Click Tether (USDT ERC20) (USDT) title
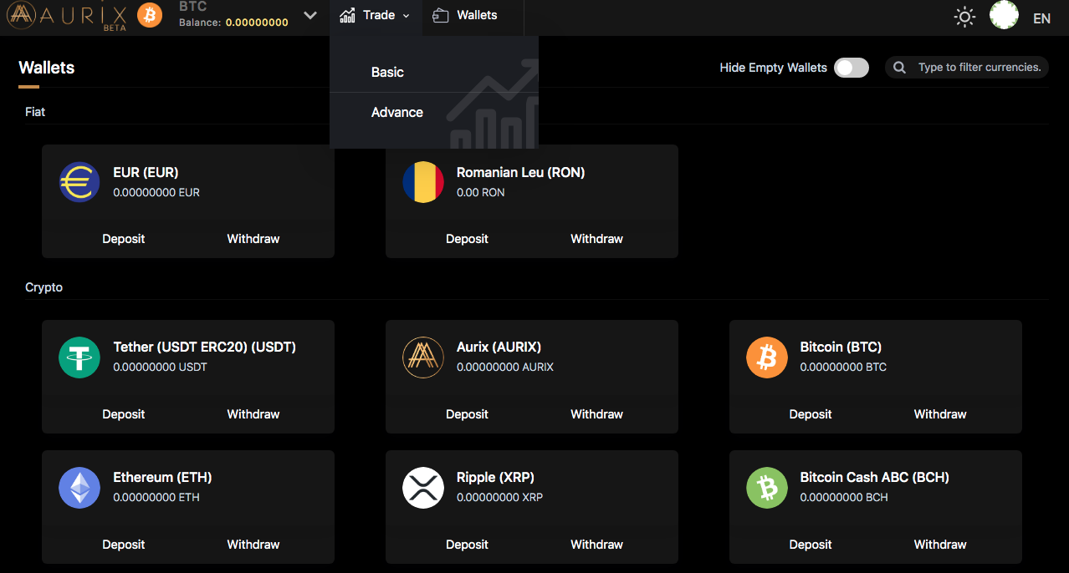The image size is (1069, 573). click(x=205, y=347)
